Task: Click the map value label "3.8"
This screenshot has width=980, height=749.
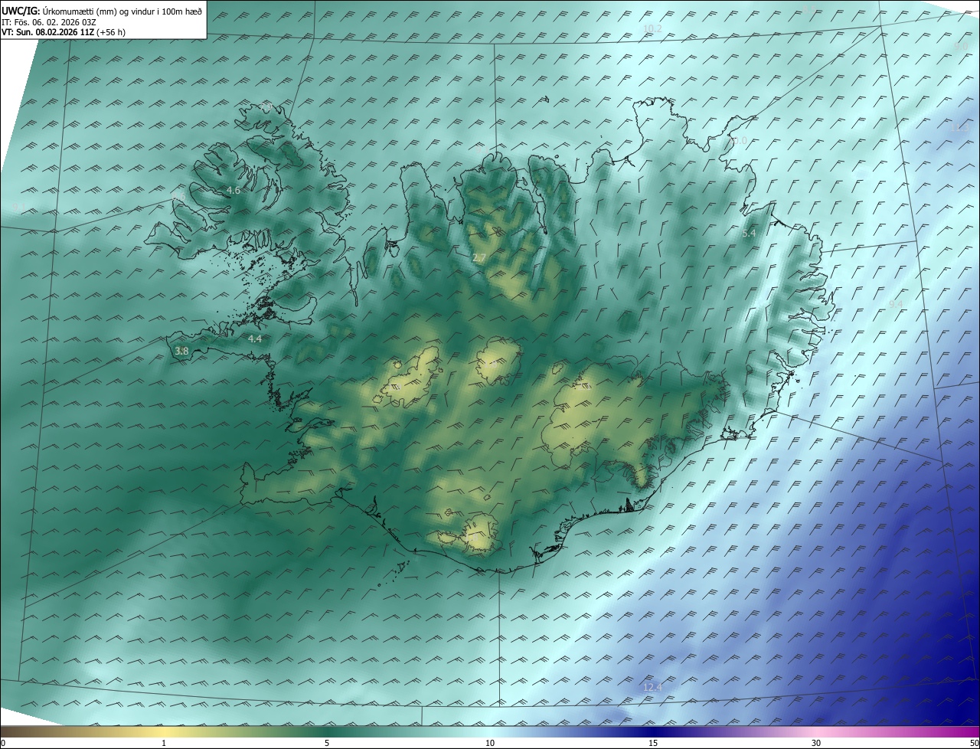Action: tap(181, 351)
